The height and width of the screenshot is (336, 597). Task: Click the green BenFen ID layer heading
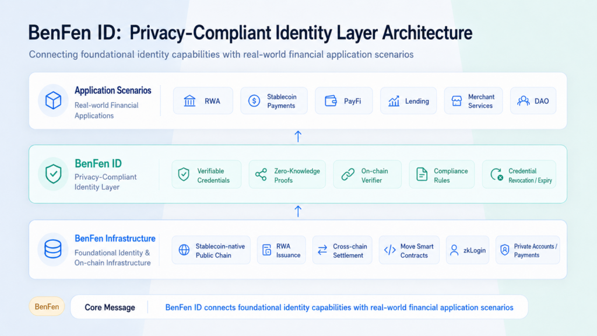(x=98, y=163)
